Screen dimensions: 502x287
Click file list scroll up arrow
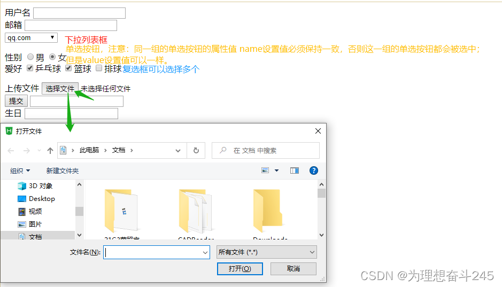coord(321,184)
